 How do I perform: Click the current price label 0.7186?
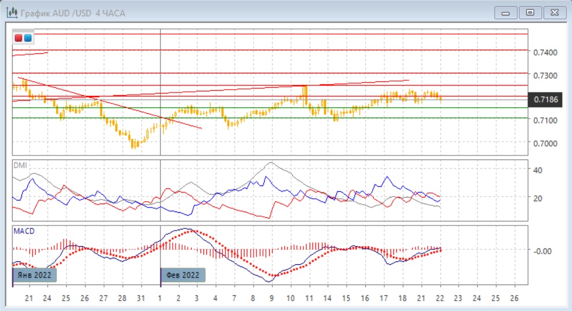pos(546,100)
